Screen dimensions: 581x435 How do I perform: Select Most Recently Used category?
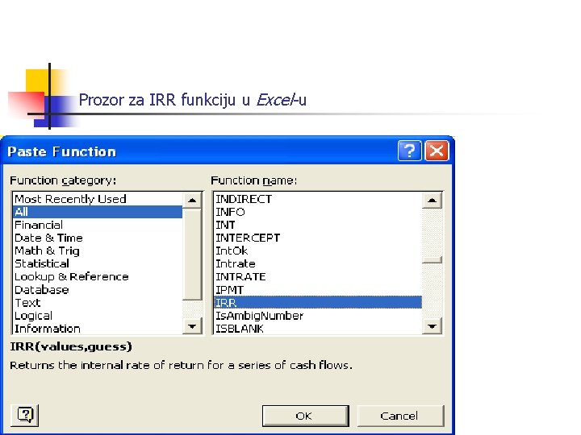click(98, 199)
